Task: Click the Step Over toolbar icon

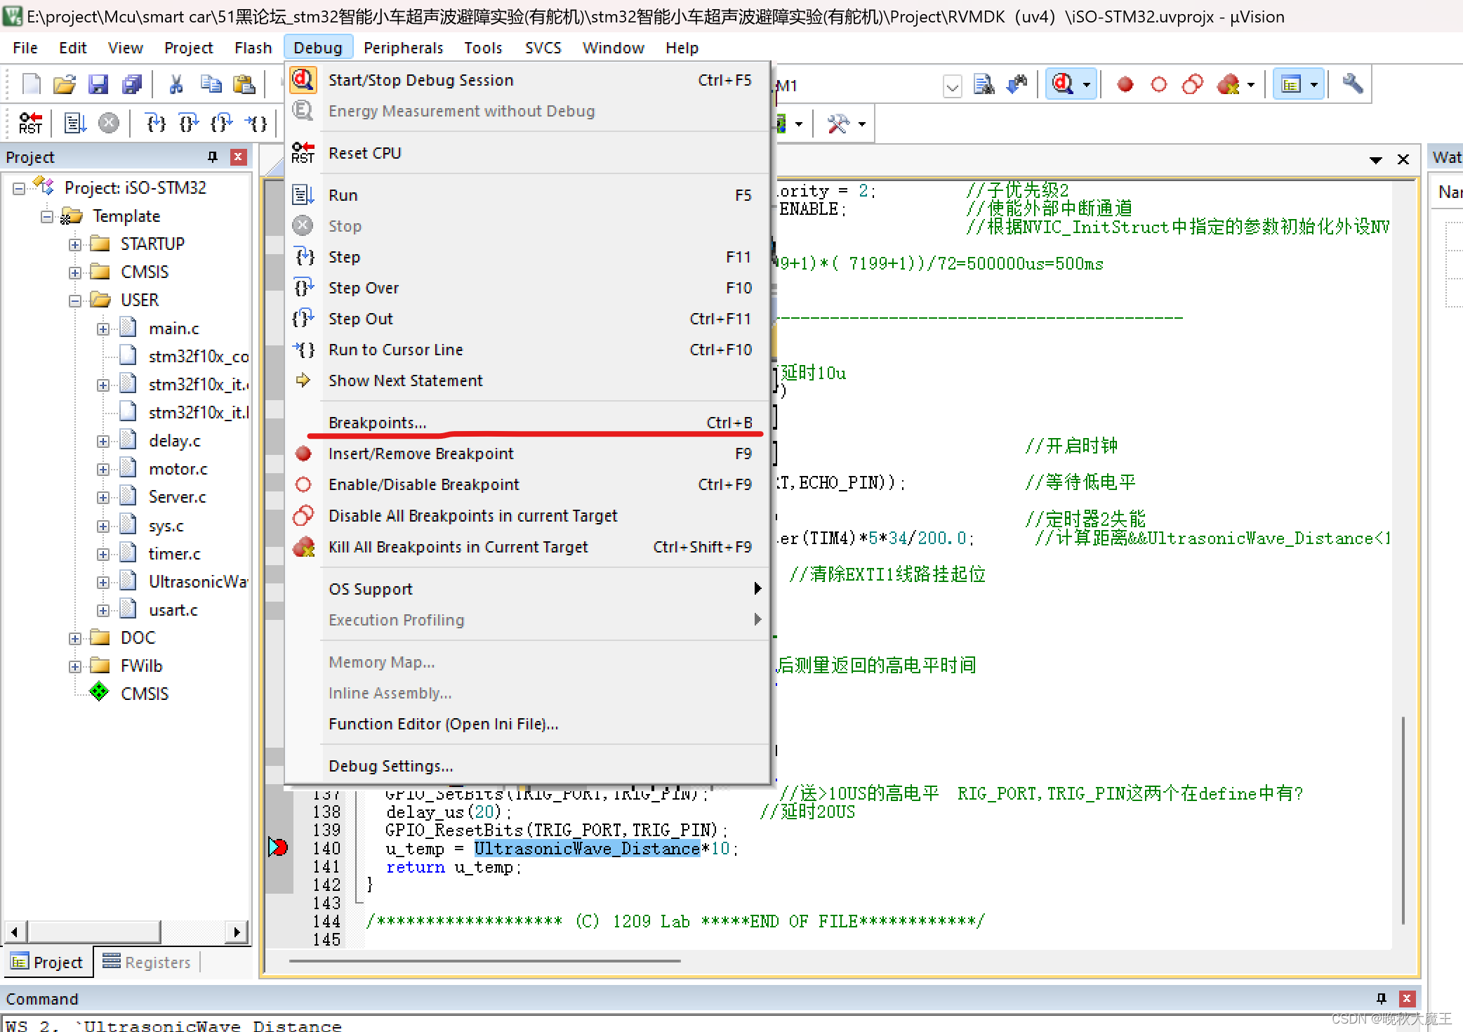Action: tap(188, 124)
